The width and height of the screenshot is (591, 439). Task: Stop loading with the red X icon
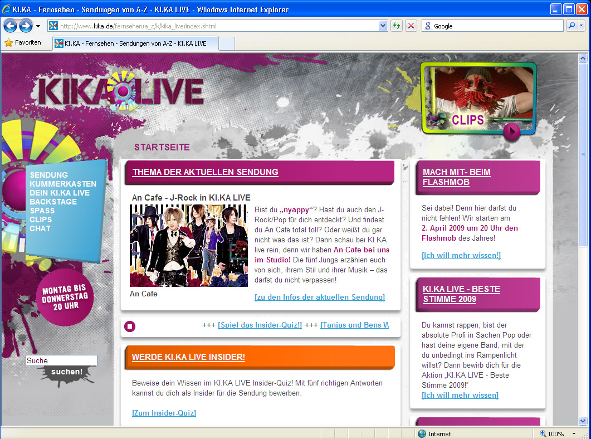click(411, 26)
